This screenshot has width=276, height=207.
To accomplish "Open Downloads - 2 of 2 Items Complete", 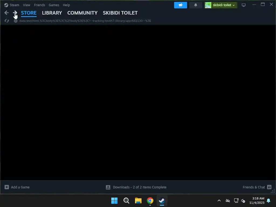I will coord(140,187).
